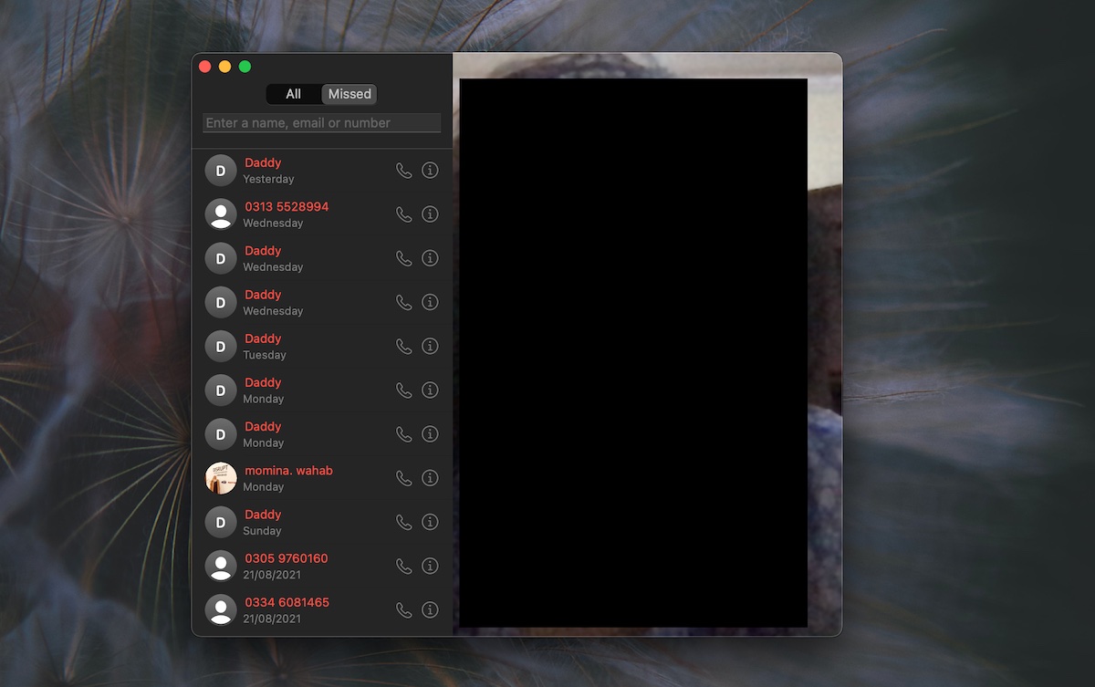The image size is (1095, 687).
Task: Select the missed call from 0334 6081465
Action: click(322, 609)
